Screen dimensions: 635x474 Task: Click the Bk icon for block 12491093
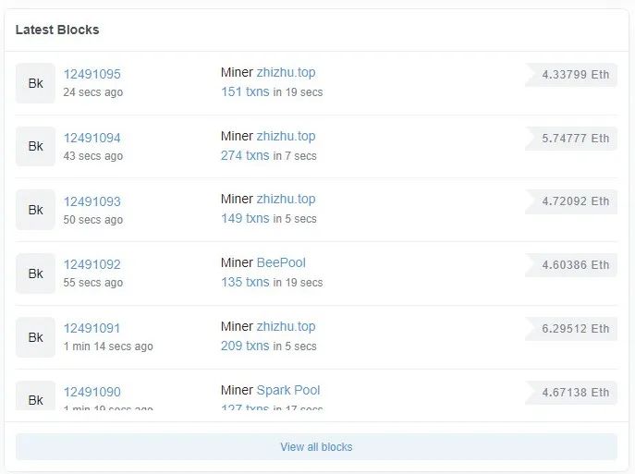pyautogui.click(x=35, y=210)
